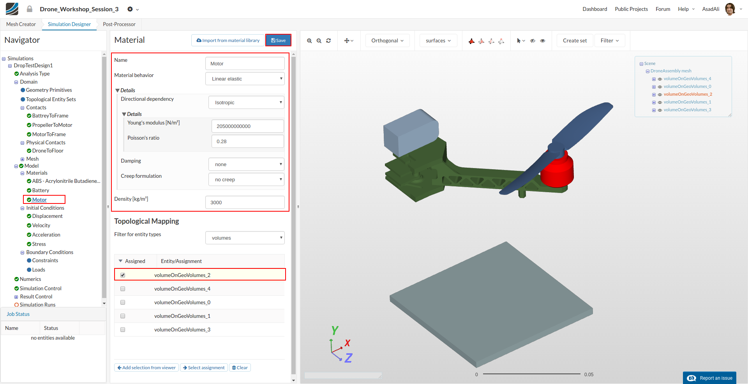Viewport: 748px width, 384px height.
Task: Switch to the Mesh Creator tab
Action: coord(21,24)
